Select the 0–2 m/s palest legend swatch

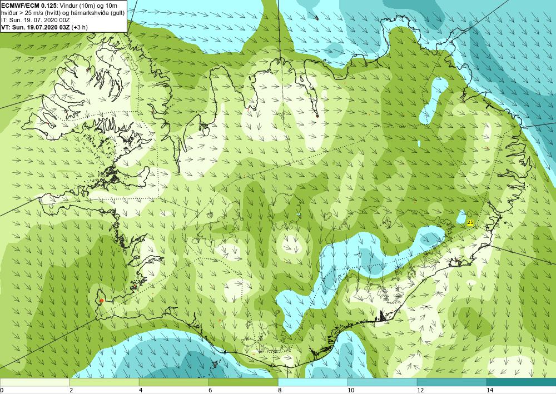pyautogui.click(x=34, y=382)
